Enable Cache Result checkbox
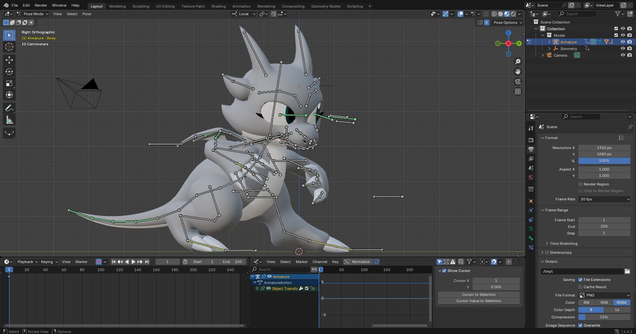 pyautogui.click(x=580, y=287)
